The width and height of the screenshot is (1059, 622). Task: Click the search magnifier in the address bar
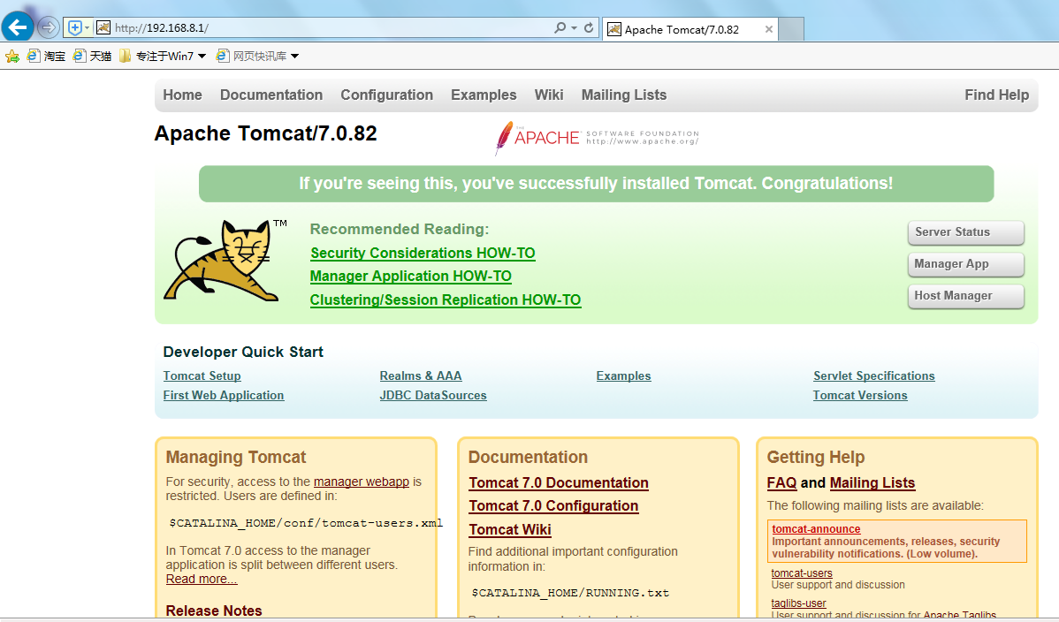[560, 27]
